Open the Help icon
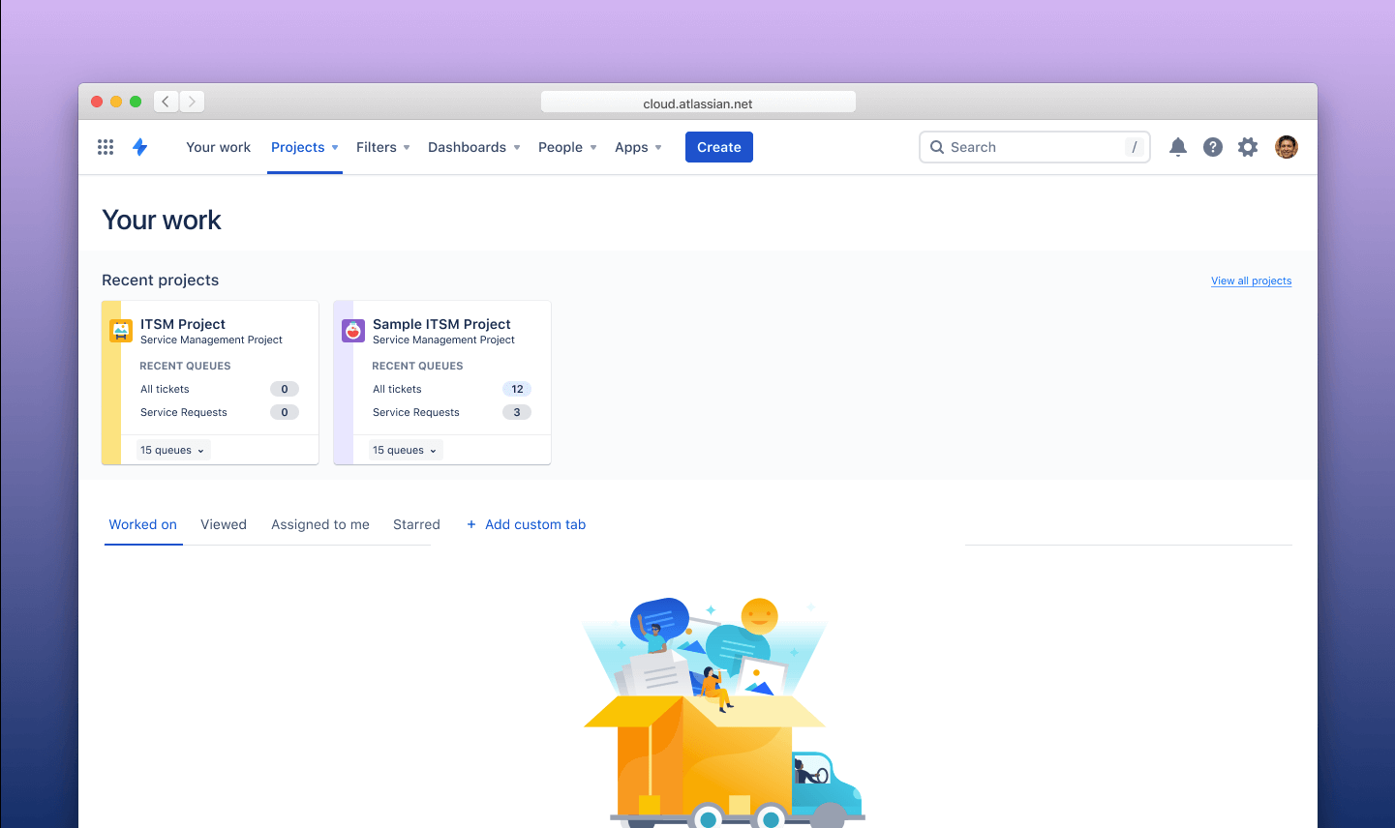 coord(1212,146)
